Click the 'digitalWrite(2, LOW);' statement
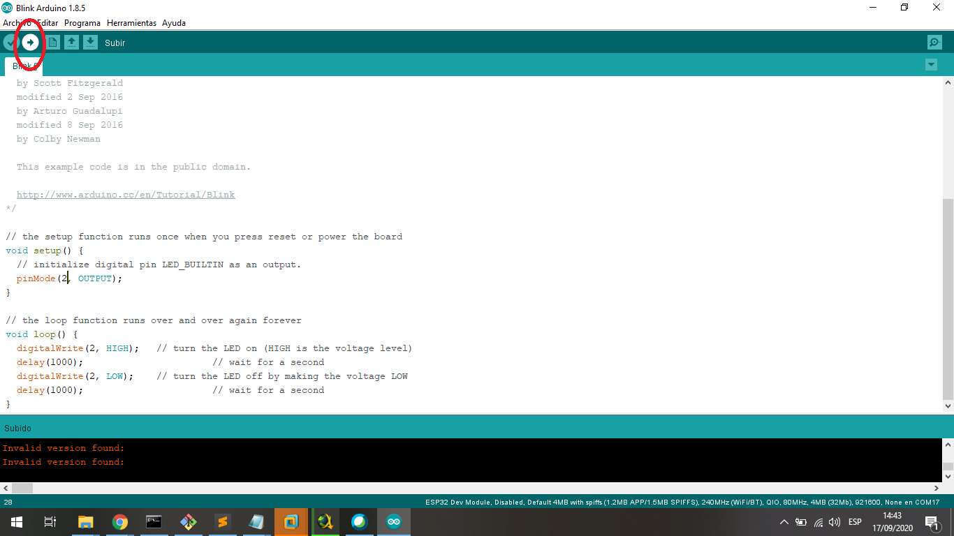Viewport: 954px width, 536px height. (75, 376)
